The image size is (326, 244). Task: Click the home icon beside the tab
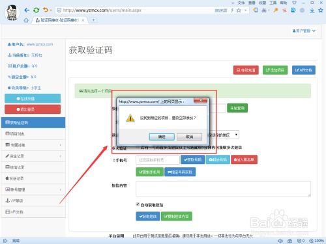tap(26, 20)
